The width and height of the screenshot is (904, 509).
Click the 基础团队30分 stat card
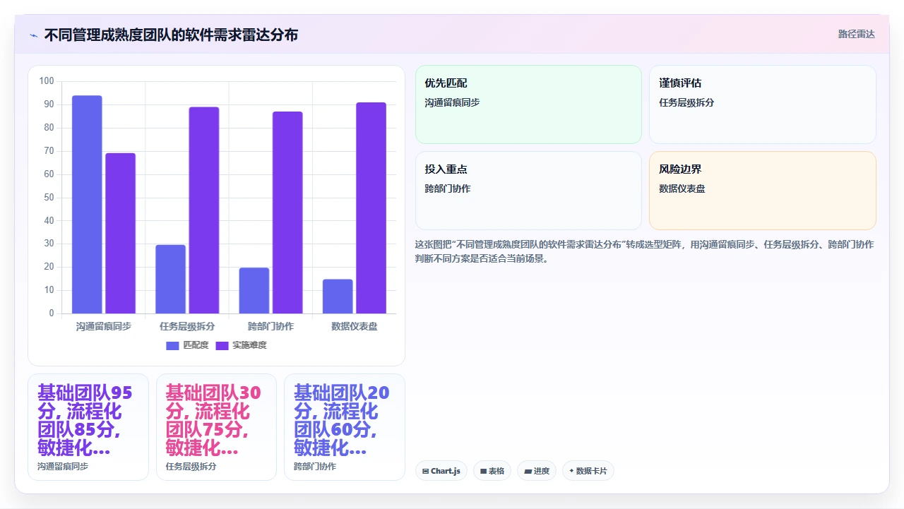216,427
